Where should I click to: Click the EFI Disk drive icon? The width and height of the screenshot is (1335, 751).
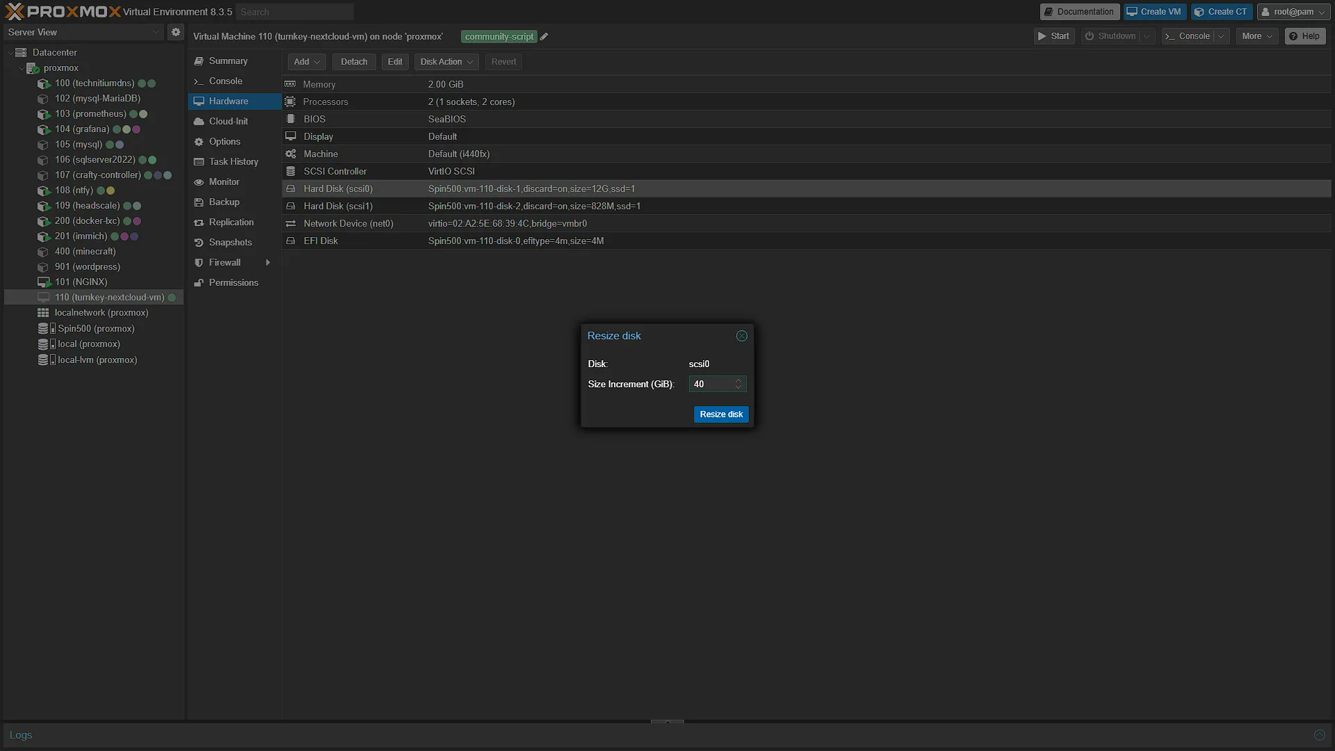coord(291,241)
